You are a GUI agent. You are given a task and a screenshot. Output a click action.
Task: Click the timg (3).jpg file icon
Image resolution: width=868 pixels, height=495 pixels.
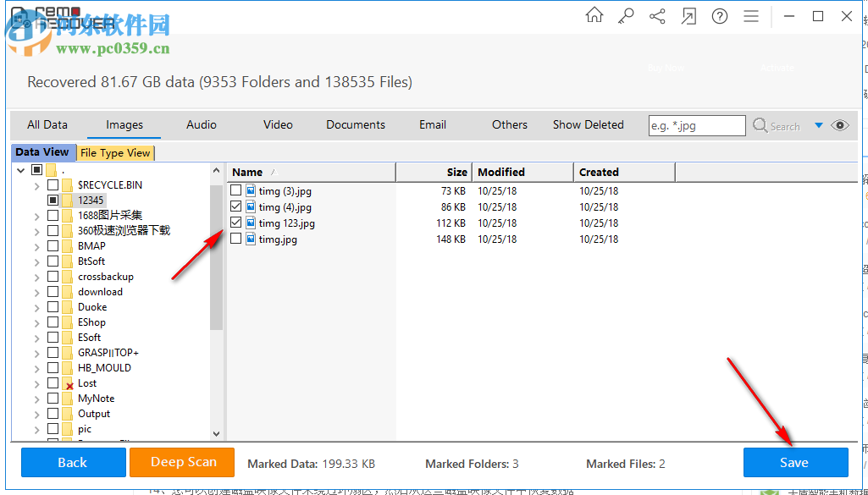coord(251,191)
